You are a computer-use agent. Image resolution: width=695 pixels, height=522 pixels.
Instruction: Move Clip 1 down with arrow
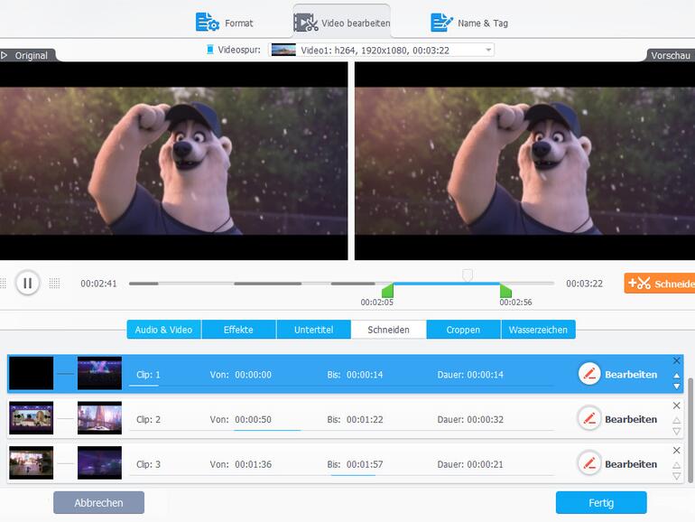pos(676,387)
